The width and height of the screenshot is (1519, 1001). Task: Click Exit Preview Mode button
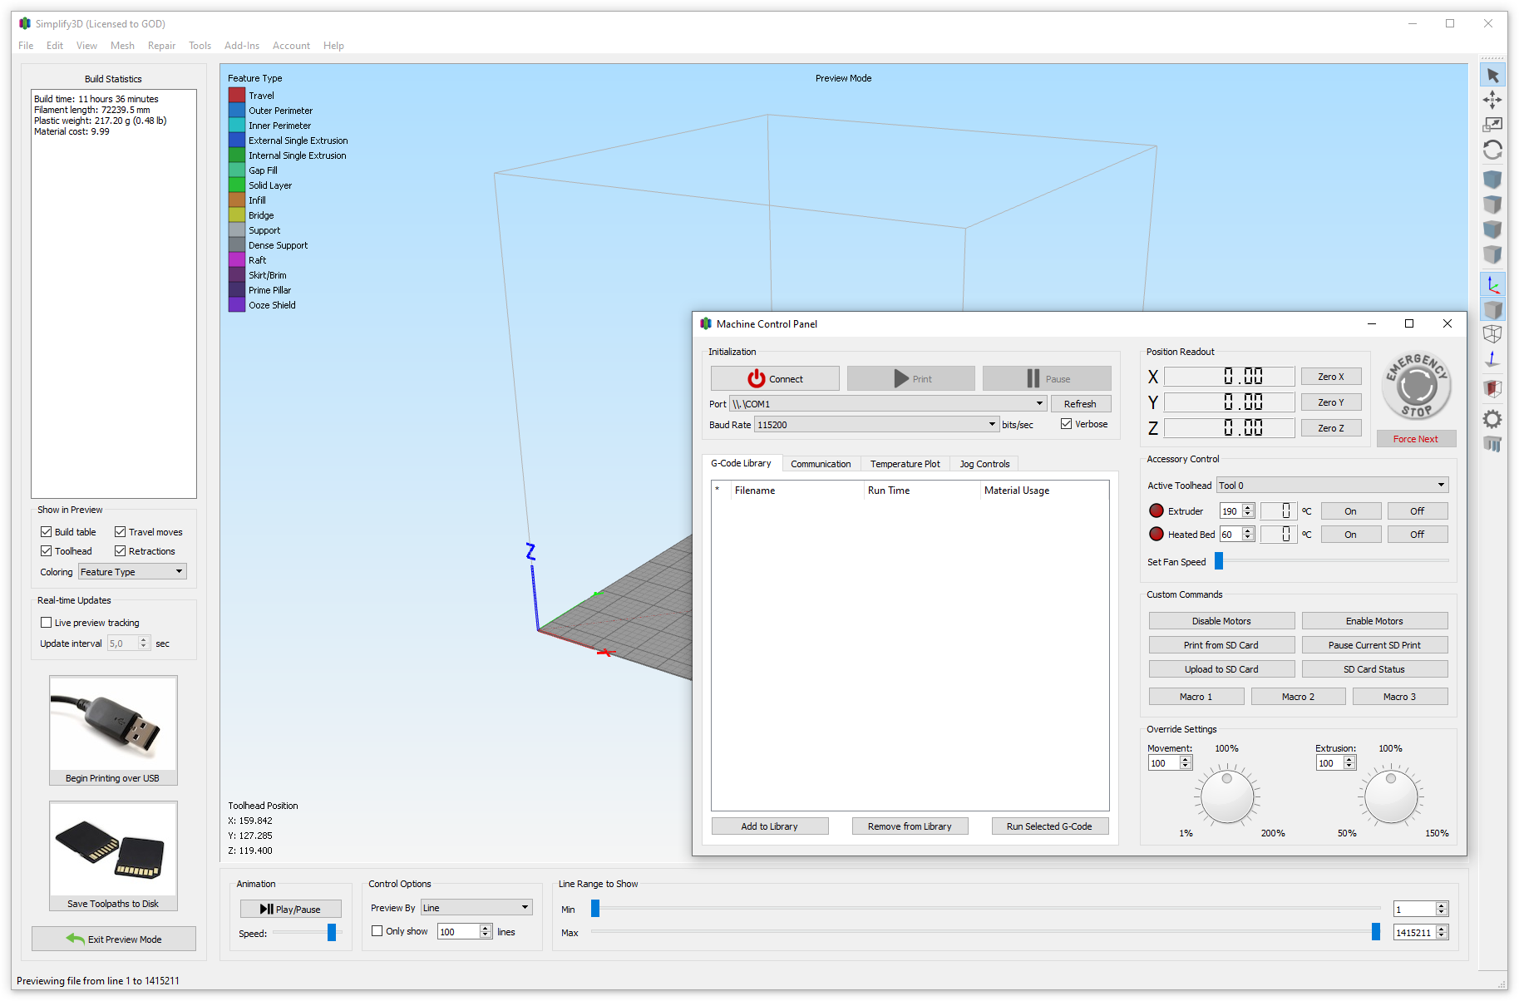coord(114,939)
